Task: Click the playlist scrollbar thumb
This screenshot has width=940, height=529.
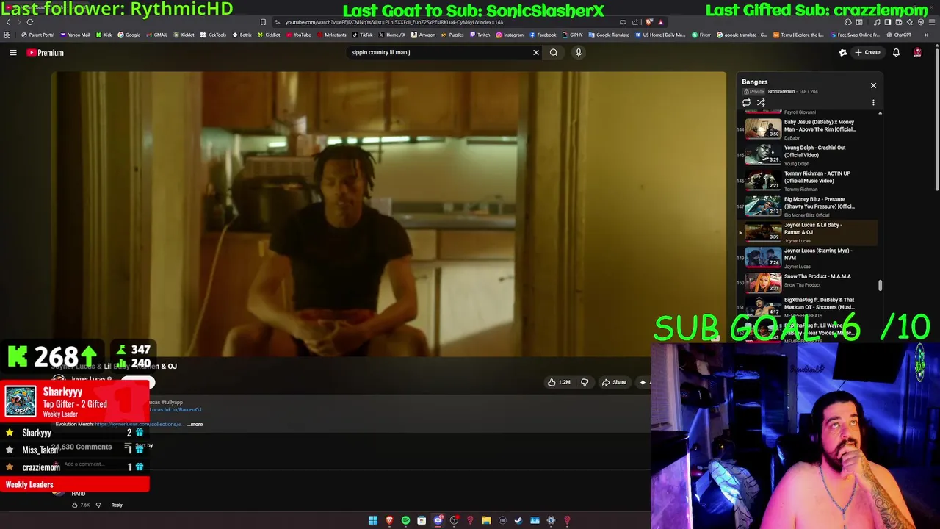Action: click(x=880, y=285)
